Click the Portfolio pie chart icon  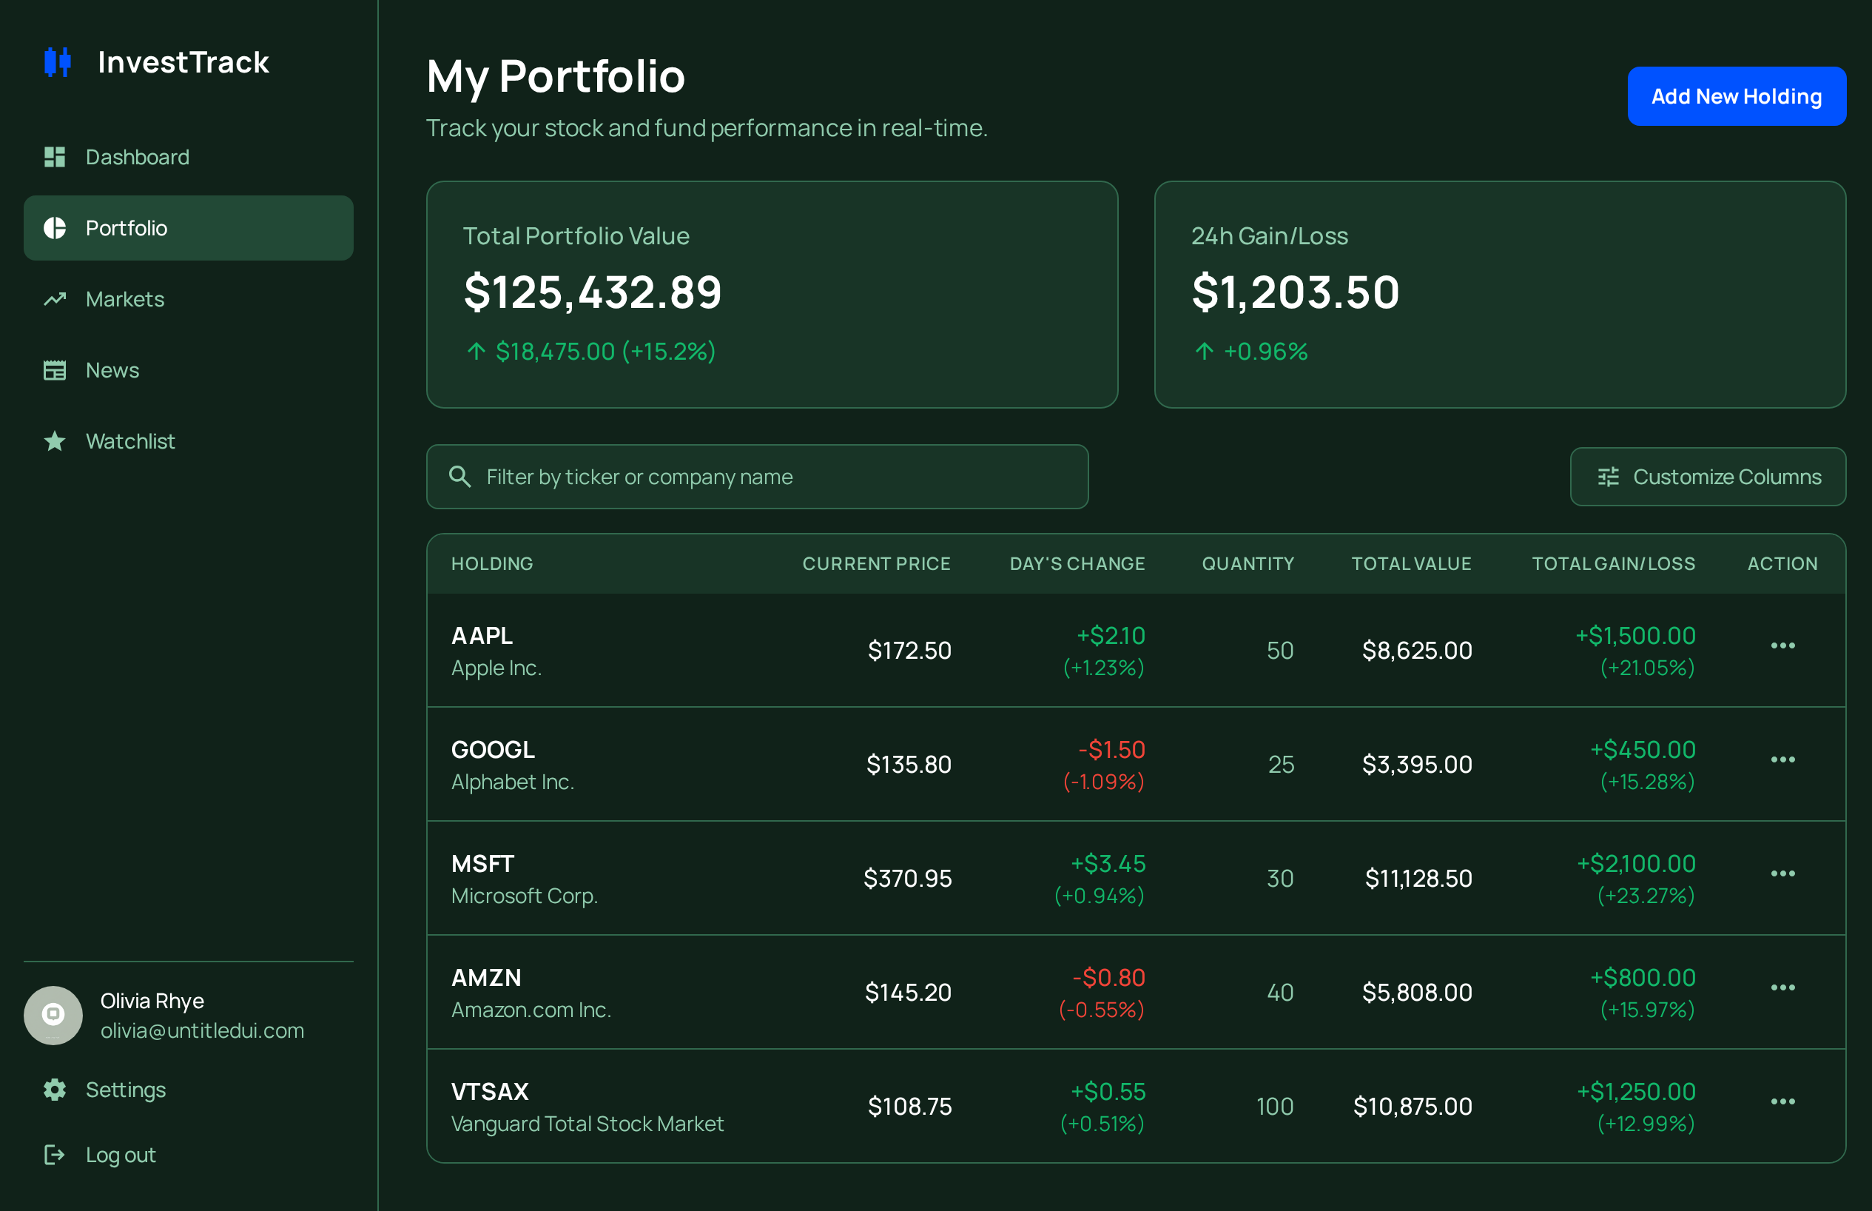54,228
